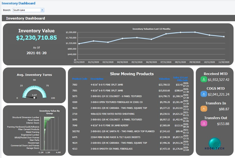Sort by Description column header
Viewport: 235px width, 158px height.
[x=97, y=79]
